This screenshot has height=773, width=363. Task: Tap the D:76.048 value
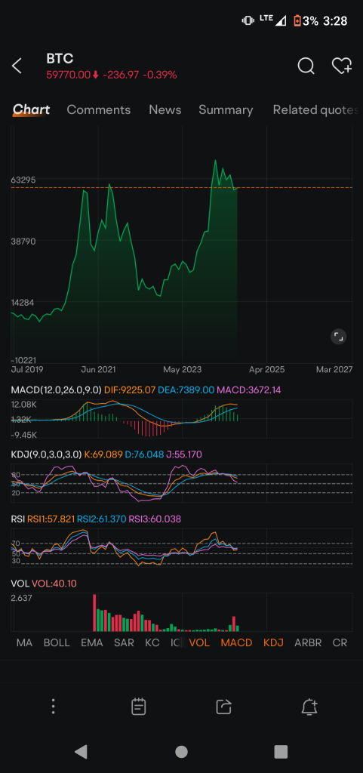pyautogui.click(x=144, y=454)
